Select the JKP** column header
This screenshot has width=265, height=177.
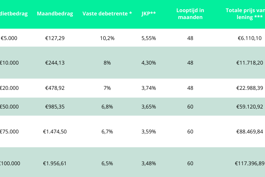149,14
